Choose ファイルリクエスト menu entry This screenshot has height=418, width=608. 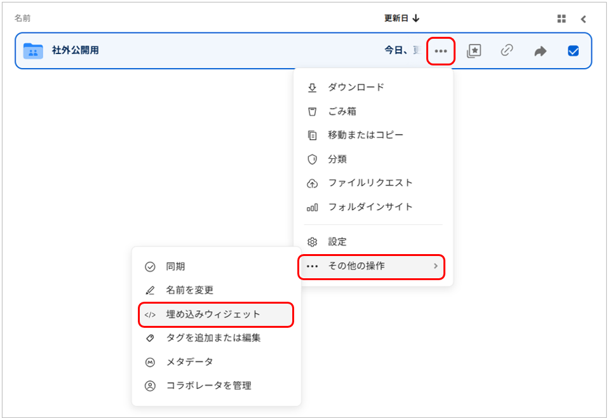pos(370,183)
